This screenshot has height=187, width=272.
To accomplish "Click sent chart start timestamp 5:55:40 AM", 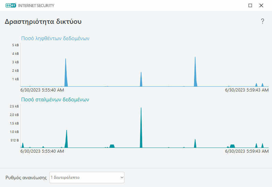I will click(x=42, y=151).
